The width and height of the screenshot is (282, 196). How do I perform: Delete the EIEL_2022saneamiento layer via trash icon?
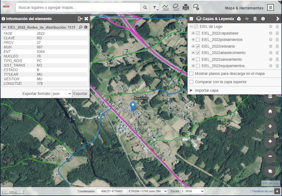[277, 59]
